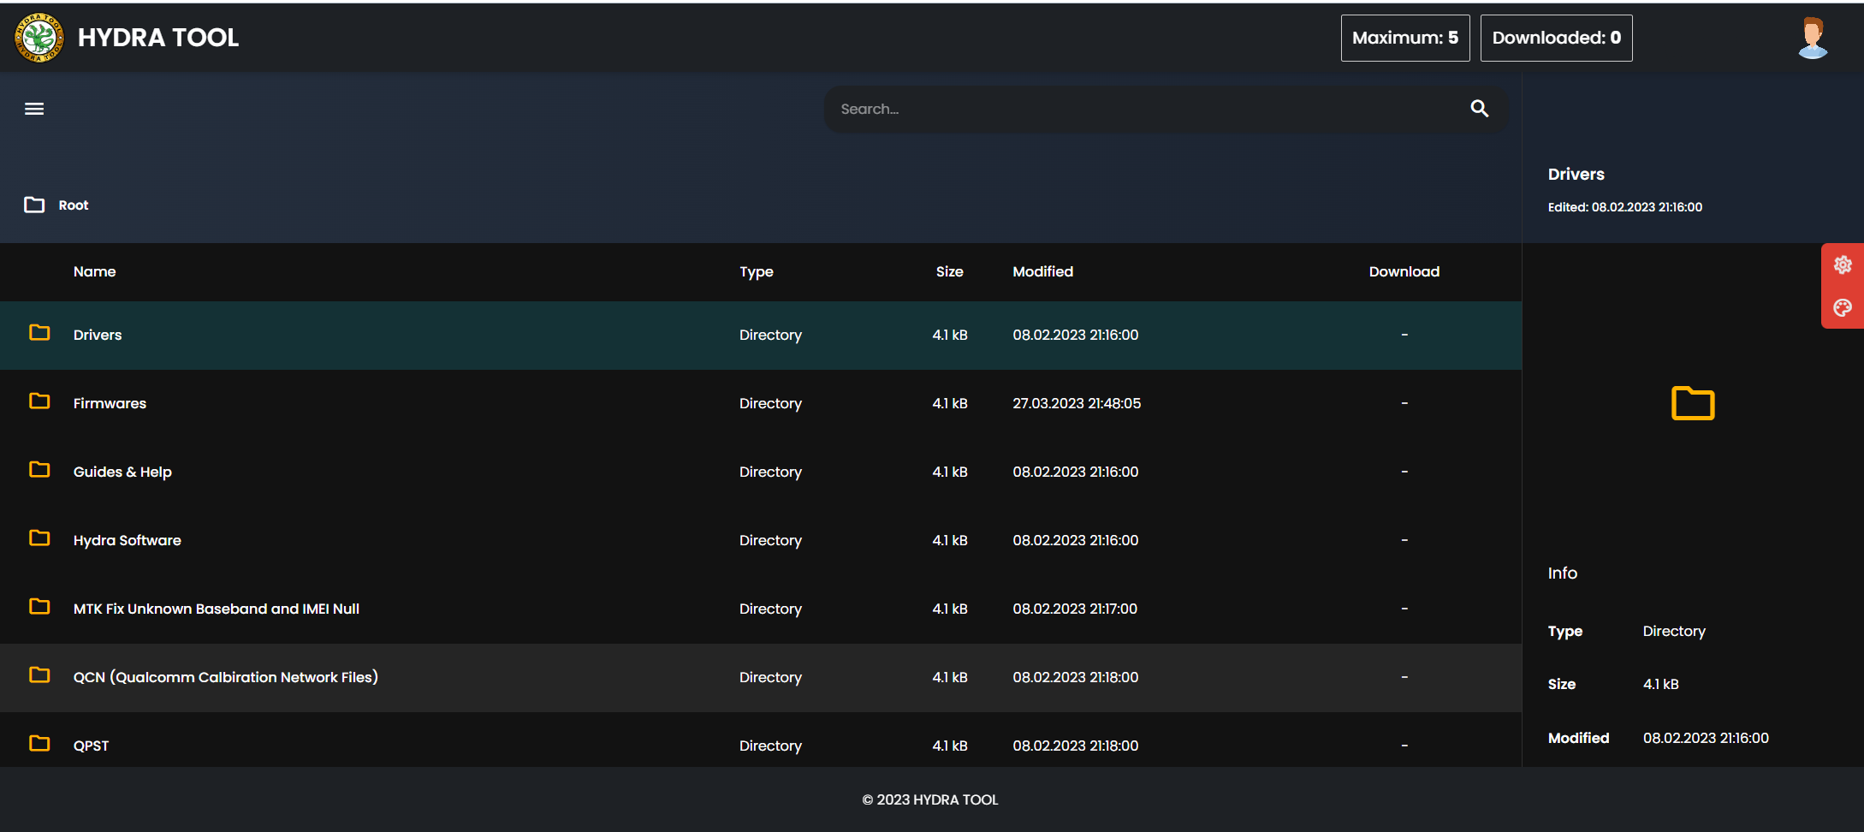Click the Firmwares folder icon
Image resolution: width=1864 pixels, height=832 pixels.
point(39,401)
